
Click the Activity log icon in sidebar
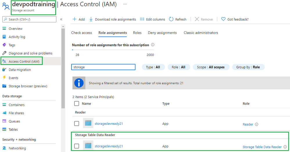pos(4,37)
